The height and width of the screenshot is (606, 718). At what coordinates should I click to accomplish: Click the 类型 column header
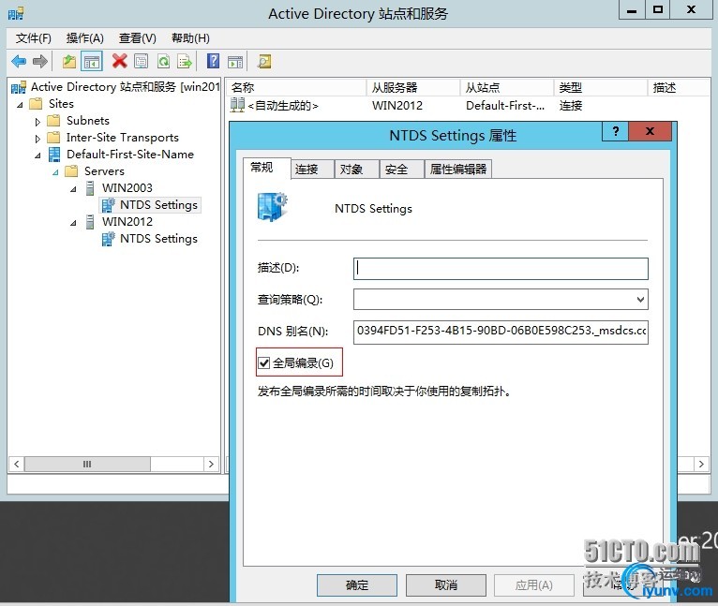click(600, 87)
